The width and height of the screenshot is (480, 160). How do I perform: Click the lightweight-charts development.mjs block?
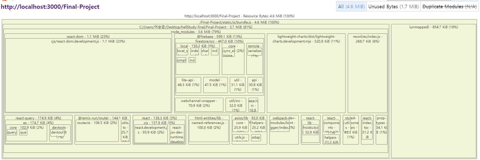(306, 73)
